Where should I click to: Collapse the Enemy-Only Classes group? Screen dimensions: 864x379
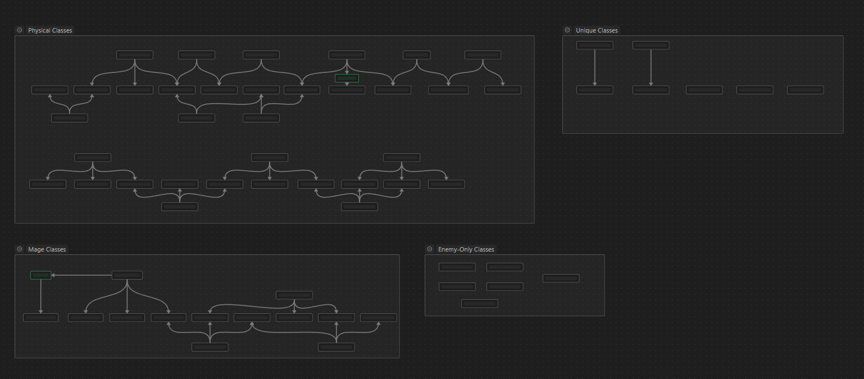pos(430,249)
